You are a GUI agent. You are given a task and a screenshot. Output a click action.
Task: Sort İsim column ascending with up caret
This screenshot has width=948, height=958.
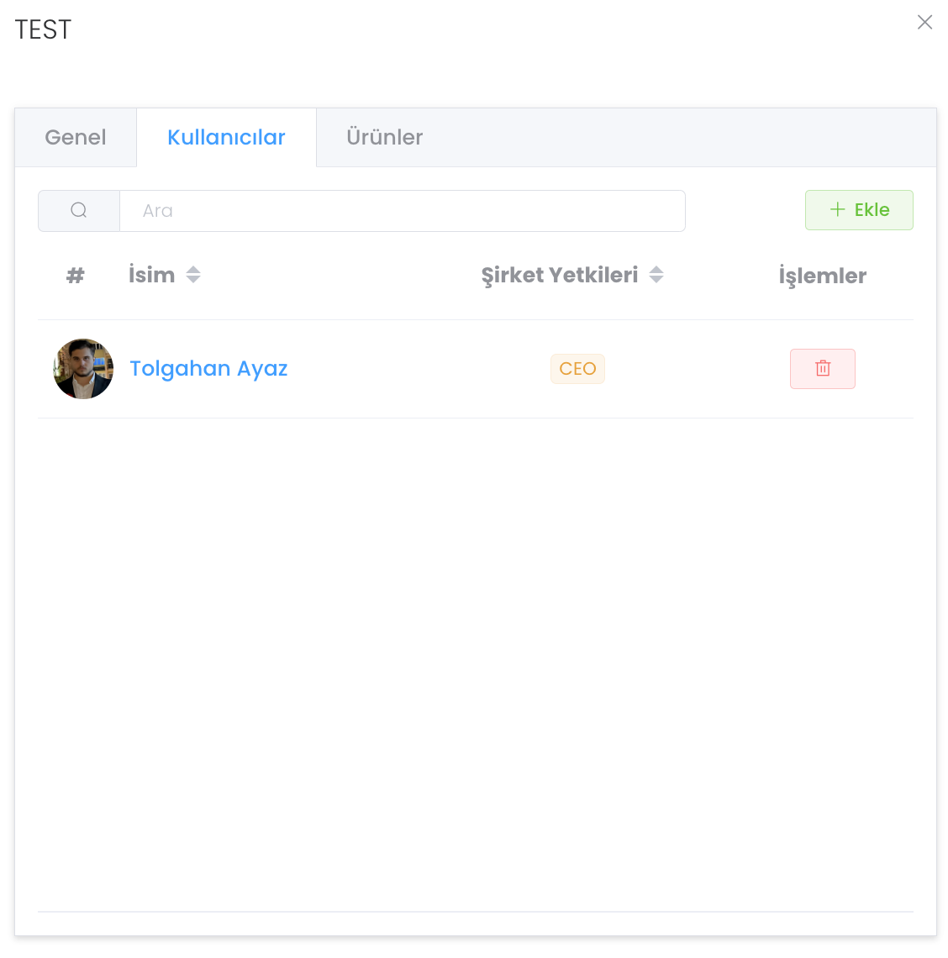click(193, 270)
